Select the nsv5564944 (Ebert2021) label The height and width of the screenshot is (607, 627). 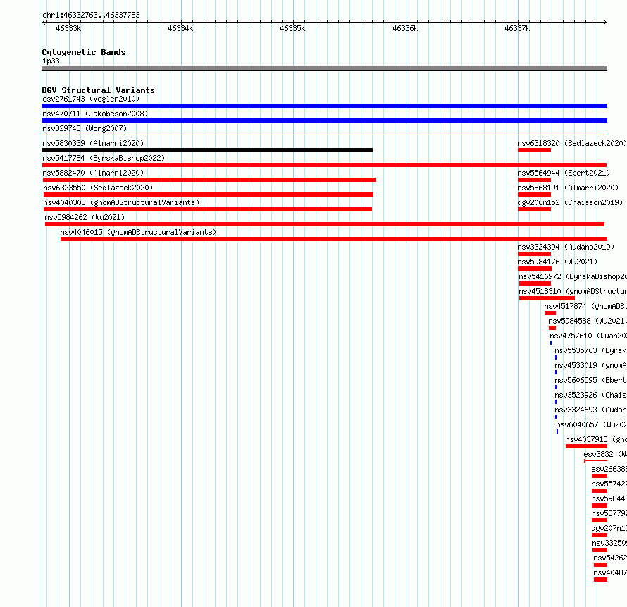564,173
